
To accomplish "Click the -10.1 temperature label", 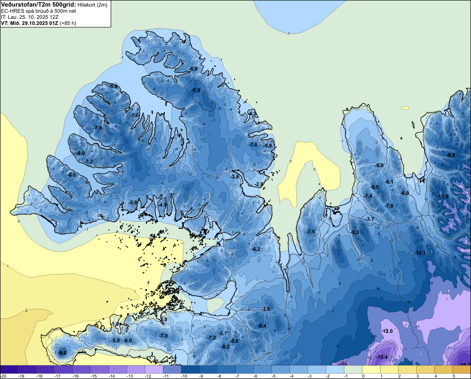I will pyautogui.click(x=420, y=253).
